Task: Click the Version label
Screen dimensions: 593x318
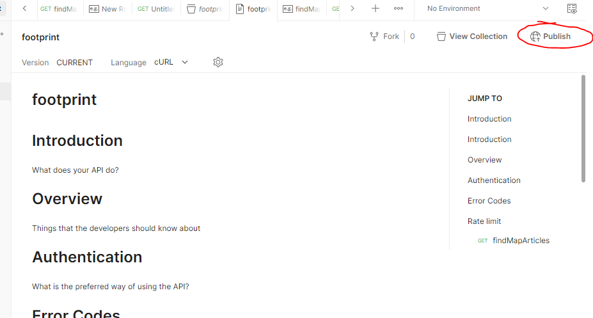Action: click(35, 63)
